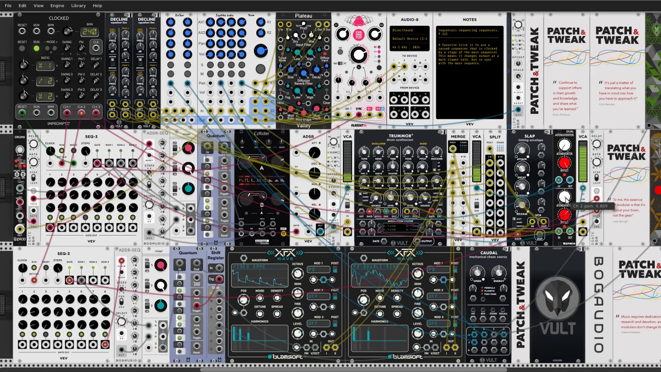
Task: Click the Trg jack on Shift Register
Action: pyautogui.click(x=218, y=280)
